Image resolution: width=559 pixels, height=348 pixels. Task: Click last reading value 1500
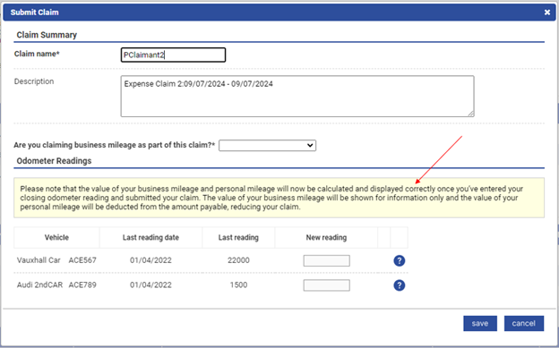[x=238, y=285]
